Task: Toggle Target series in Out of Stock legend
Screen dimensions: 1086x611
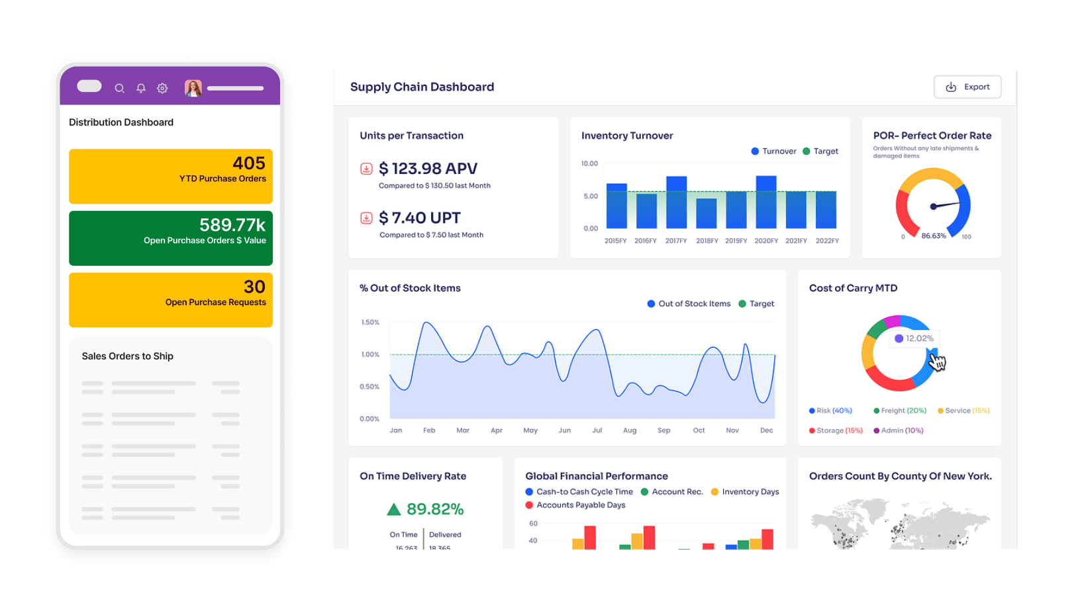Action: click(756, 304)
